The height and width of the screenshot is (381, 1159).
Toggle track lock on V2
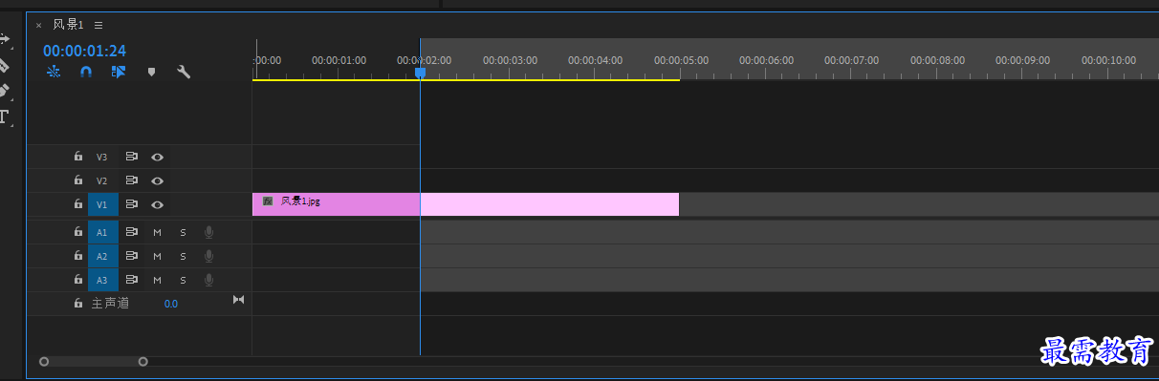coord(78,180)
